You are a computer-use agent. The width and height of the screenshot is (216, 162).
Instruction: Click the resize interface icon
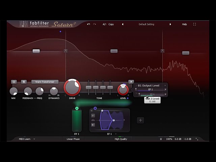[x=197, y=139]
